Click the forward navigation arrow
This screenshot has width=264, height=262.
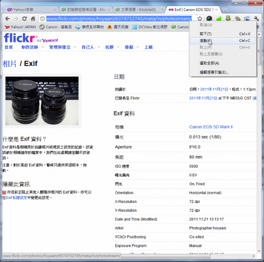pyautogui.click(x=16, y=19)
